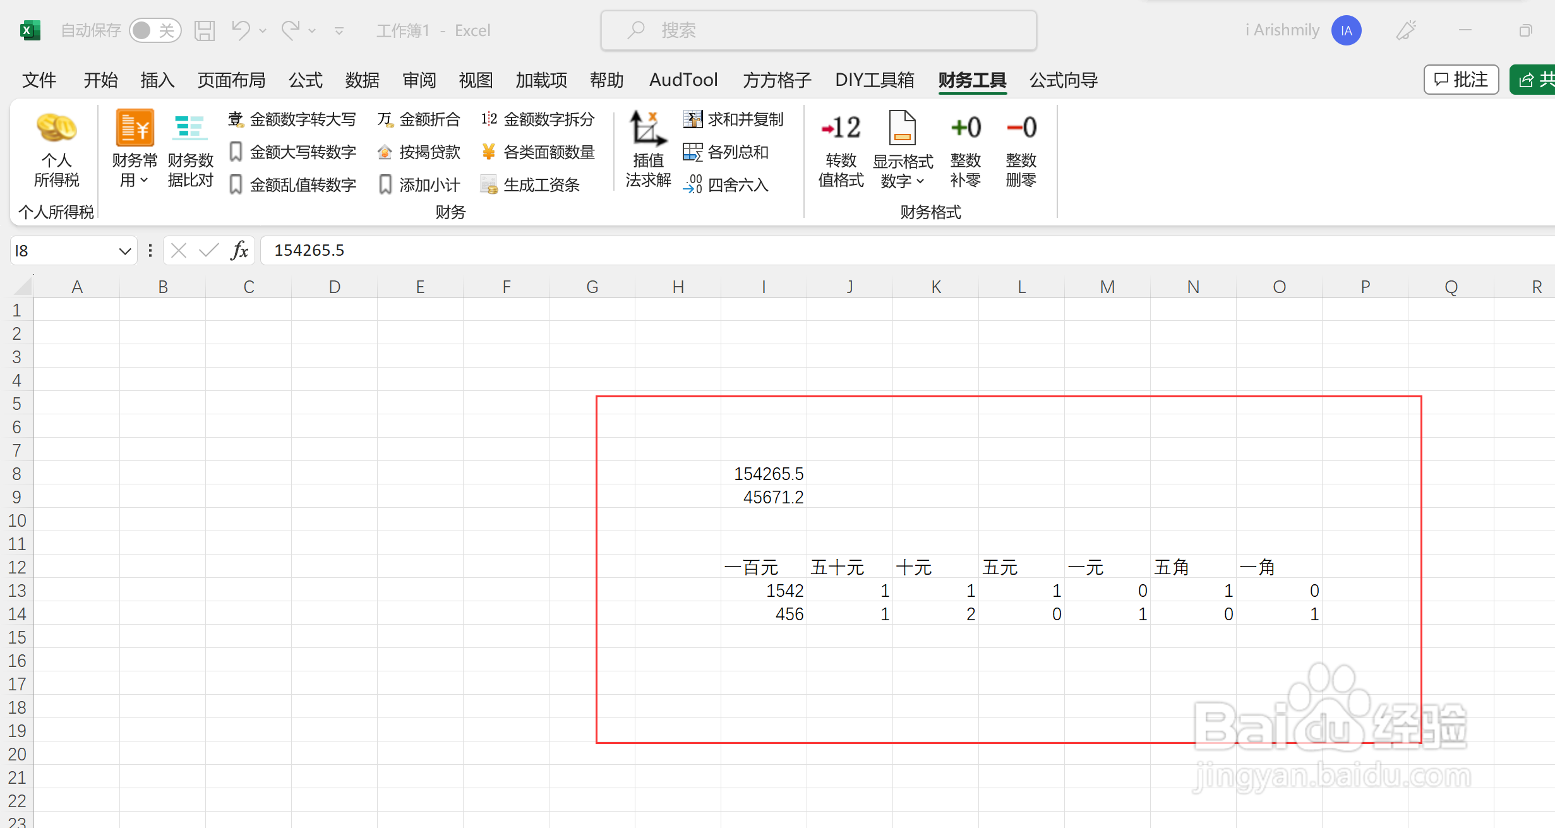Click the 批注 comments button
The height and width of the screenshot is (828, 1555).
[x=1461, y=80]
